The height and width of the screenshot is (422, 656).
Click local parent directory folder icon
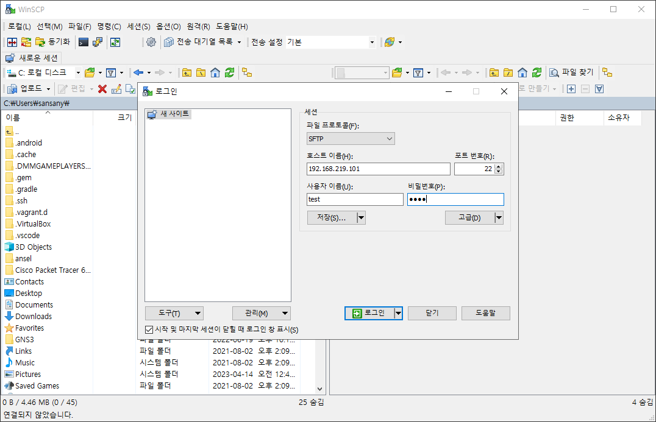[187, 72]
